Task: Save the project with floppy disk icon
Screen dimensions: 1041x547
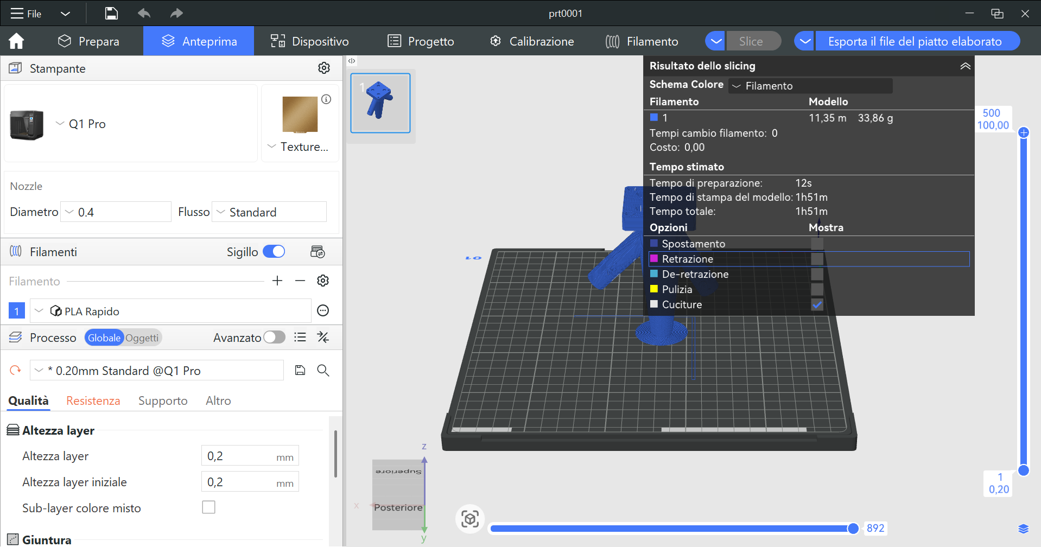Action: tap(111, 14)
